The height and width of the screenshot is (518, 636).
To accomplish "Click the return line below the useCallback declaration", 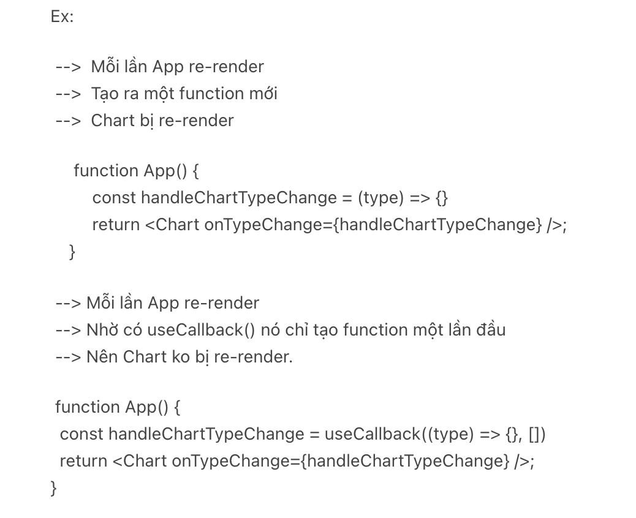I will click(297, 461).
